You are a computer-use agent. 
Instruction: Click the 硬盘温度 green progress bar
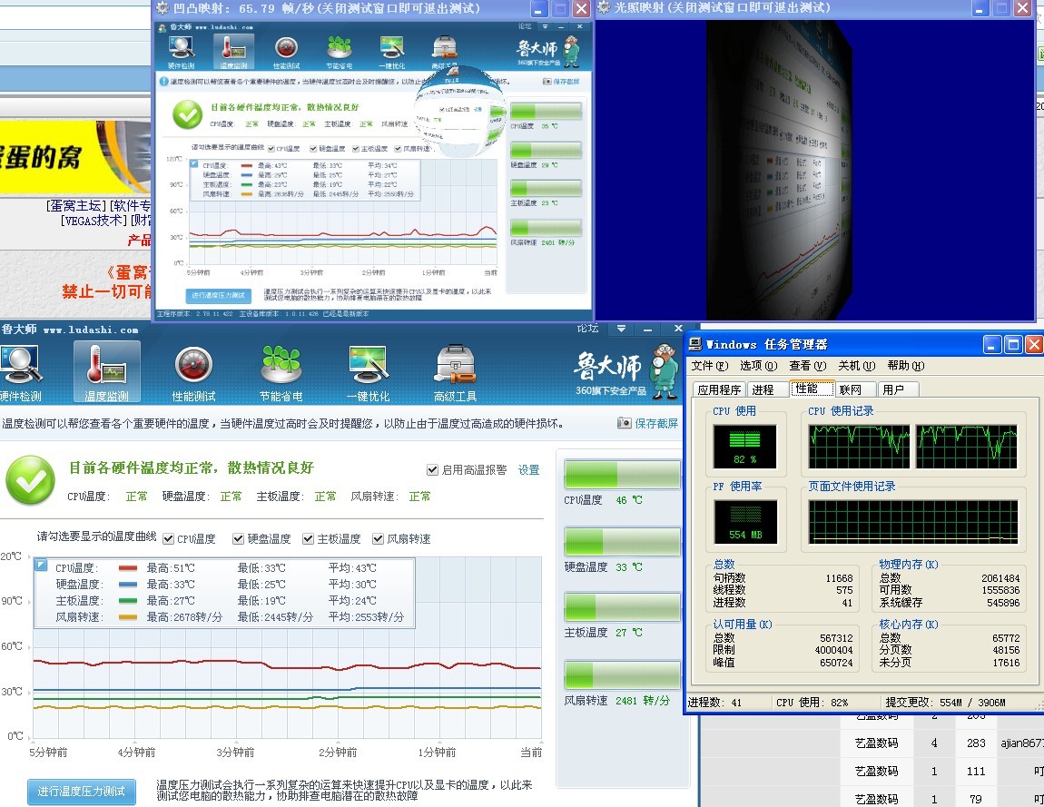622,541
